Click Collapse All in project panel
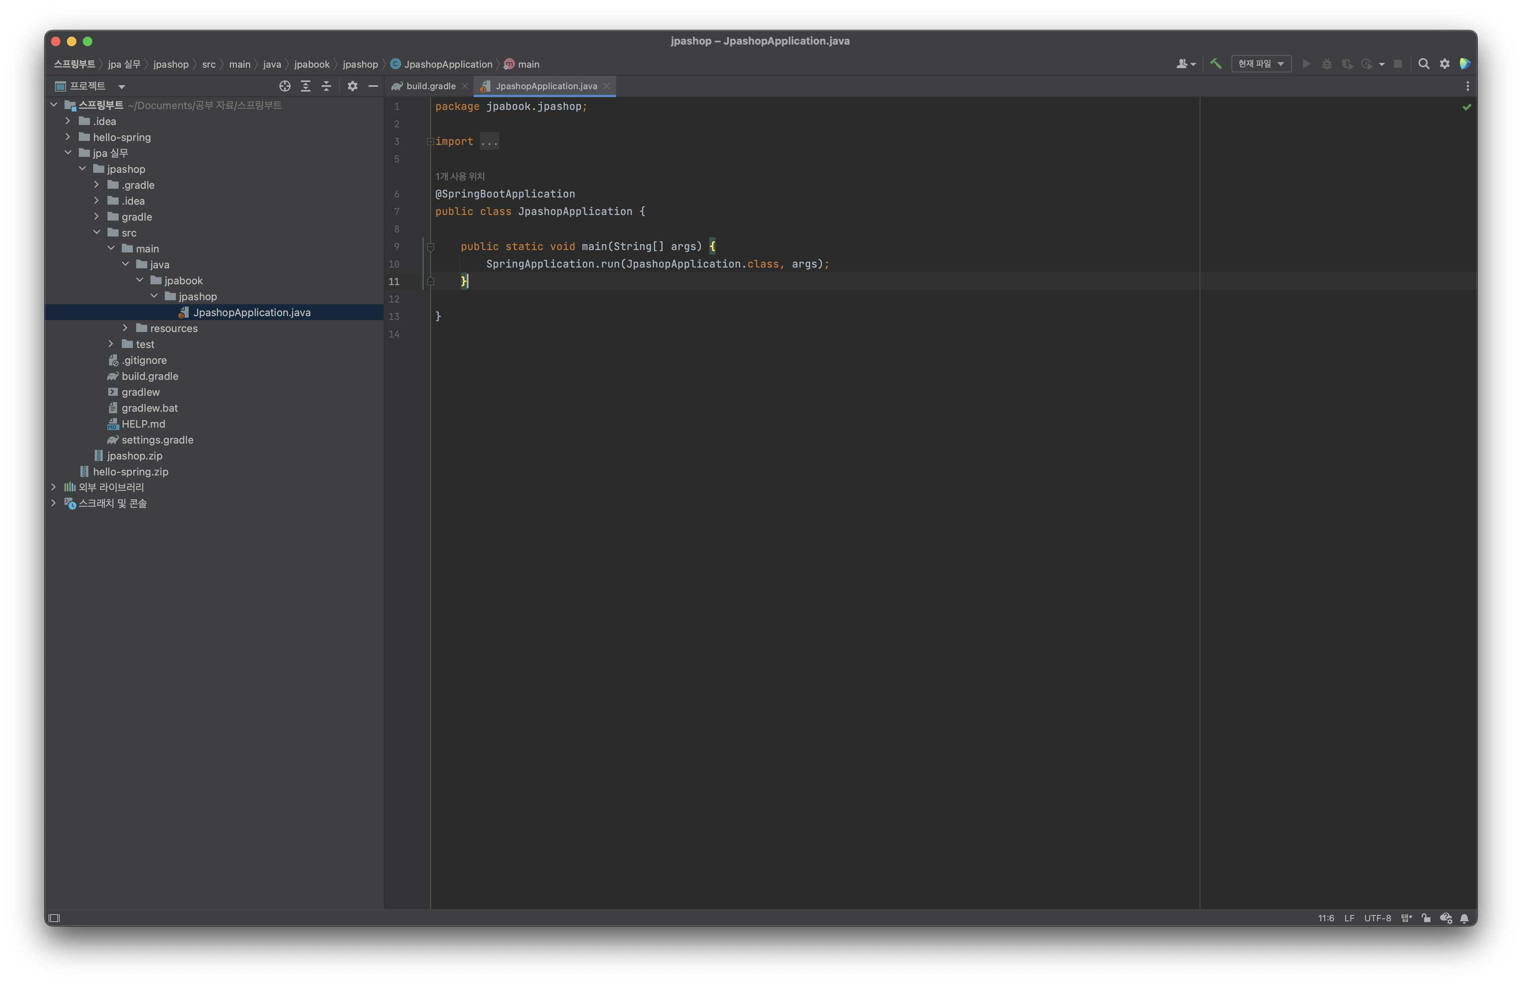 pos(326,86)
